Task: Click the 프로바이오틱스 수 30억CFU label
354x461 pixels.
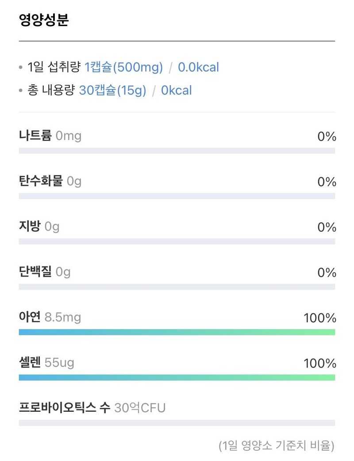Action: point(92,407)
